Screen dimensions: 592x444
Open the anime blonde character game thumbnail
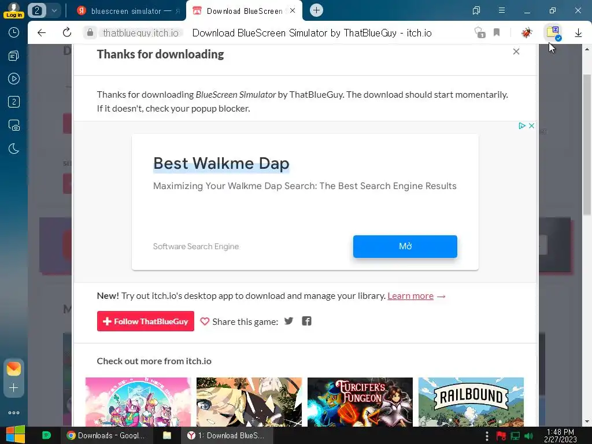point(249,402)
